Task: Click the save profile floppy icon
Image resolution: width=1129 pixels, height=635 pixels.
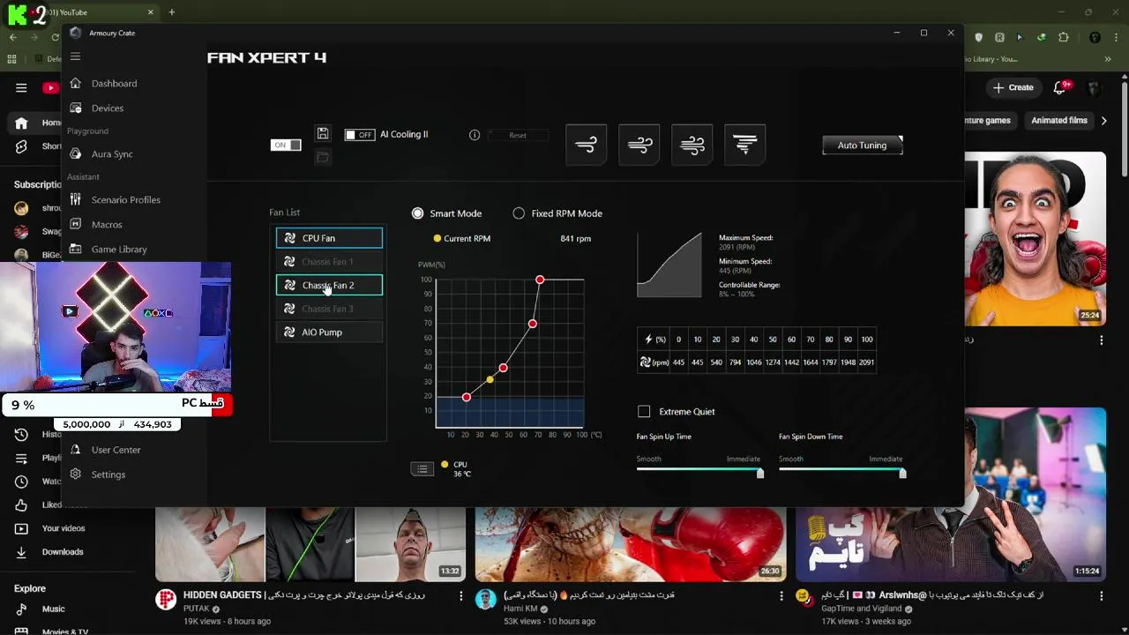Action: pos(323,133)
